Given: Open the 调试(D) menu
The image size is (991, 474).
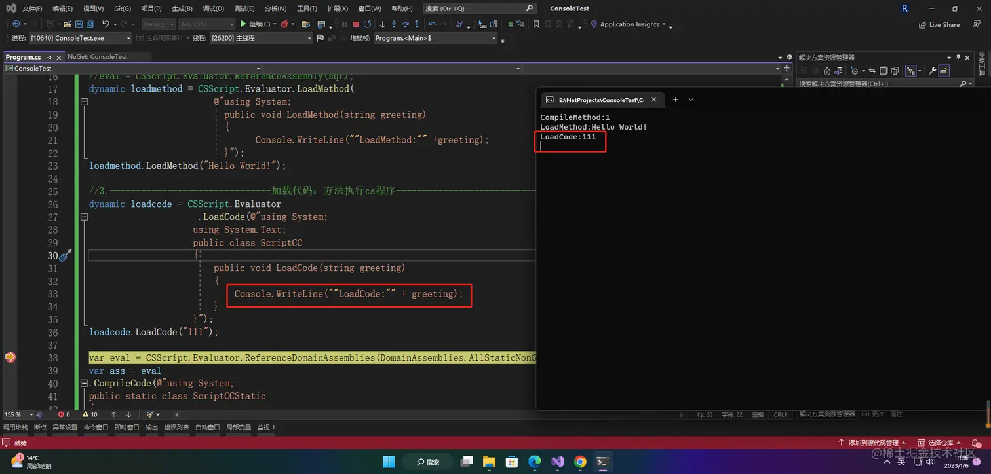Looking at the screenshot, I should click(x=213, y=9).
